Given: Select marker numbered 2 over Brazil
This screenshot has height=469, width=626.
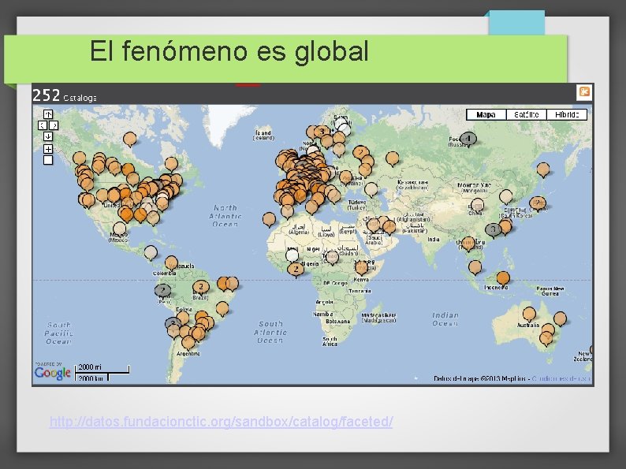Looking at the screenshot, I should [x=201, y=287].
